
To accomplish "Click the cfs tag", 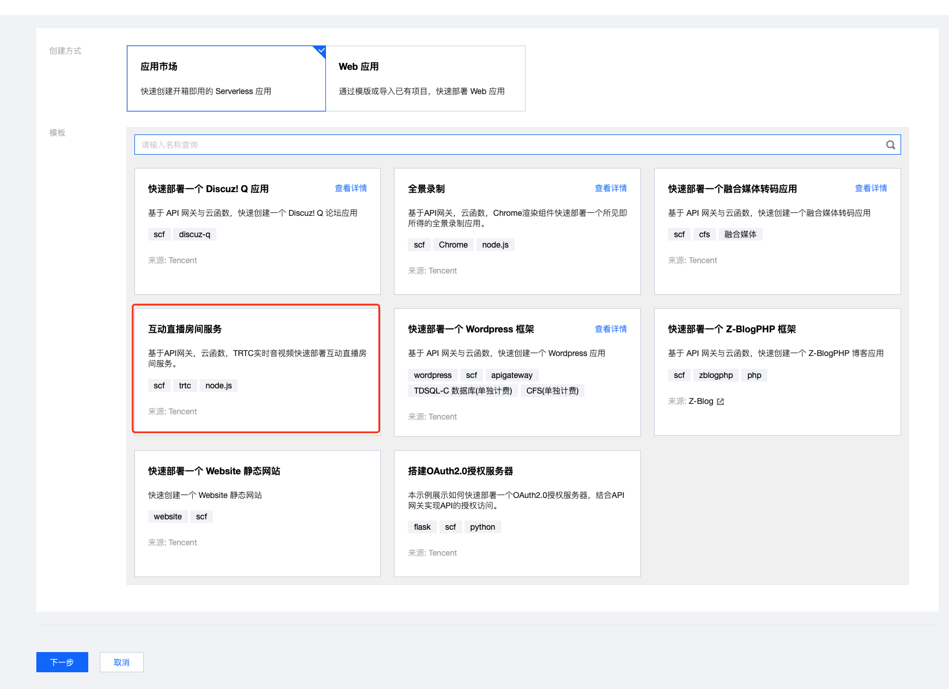I will point(704,234).
